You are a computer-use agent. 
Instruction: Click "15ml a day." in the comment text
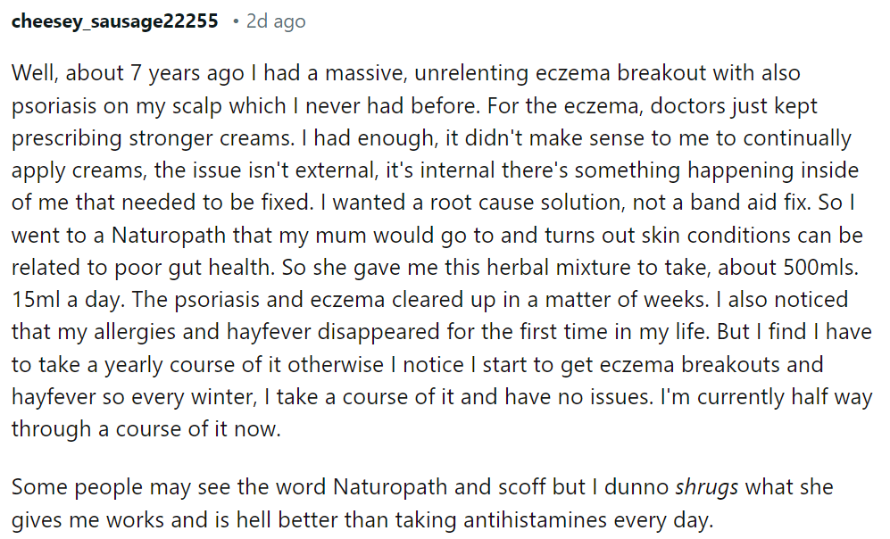(x=68, y=300)
